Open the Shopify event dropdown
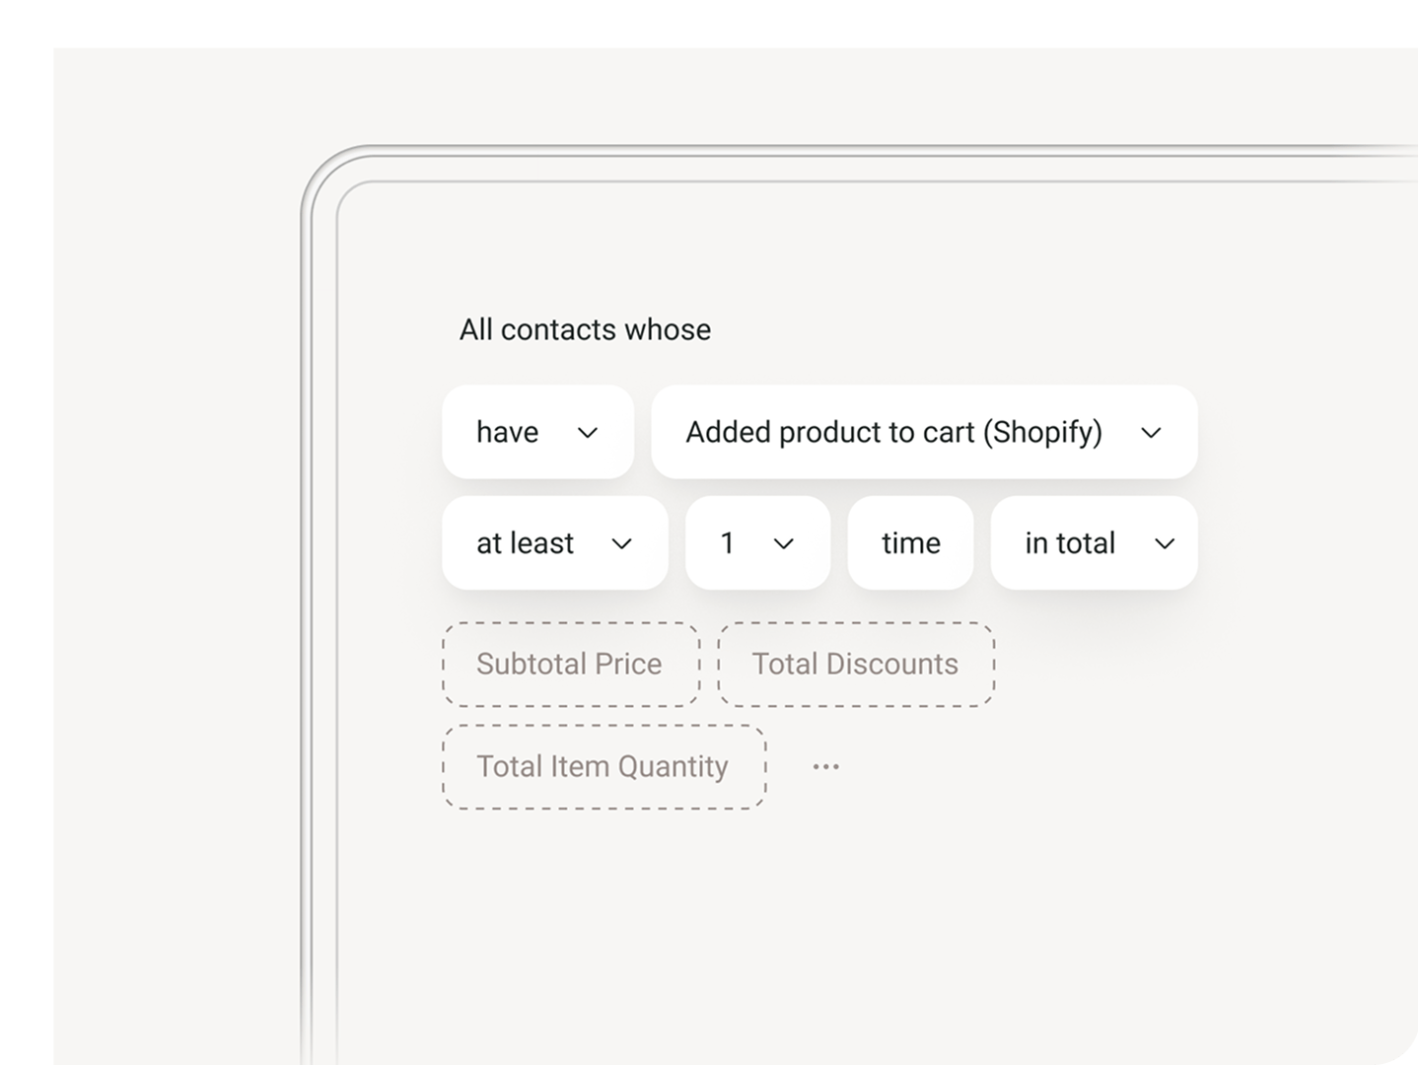 [924, 433]
